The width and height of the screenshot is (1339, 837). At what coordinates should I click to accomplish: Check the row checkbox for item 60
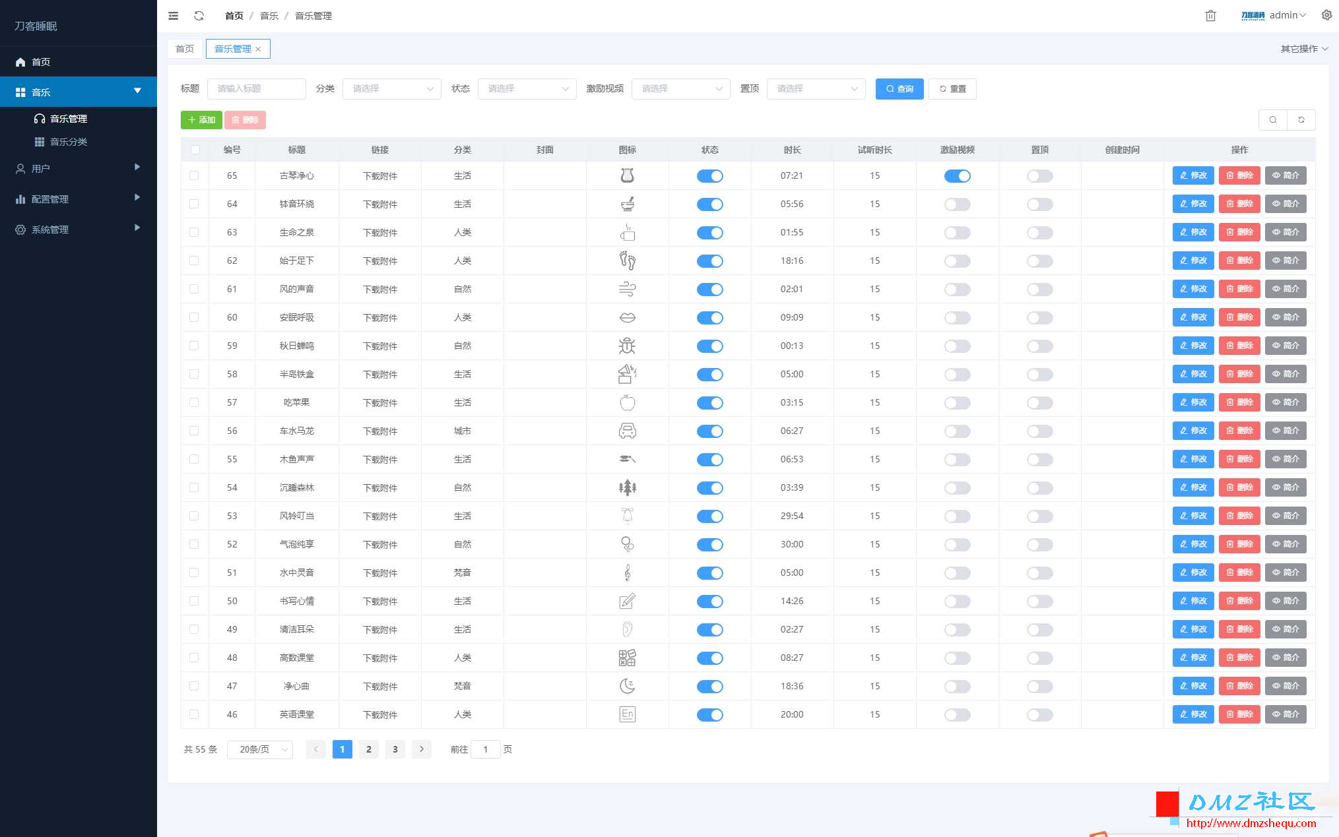[194, 317]
